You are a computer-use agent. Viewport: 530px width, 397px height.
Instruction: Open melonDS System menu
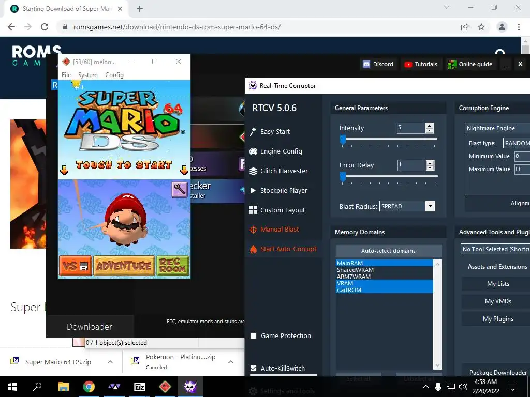click(x=88, y=75)
